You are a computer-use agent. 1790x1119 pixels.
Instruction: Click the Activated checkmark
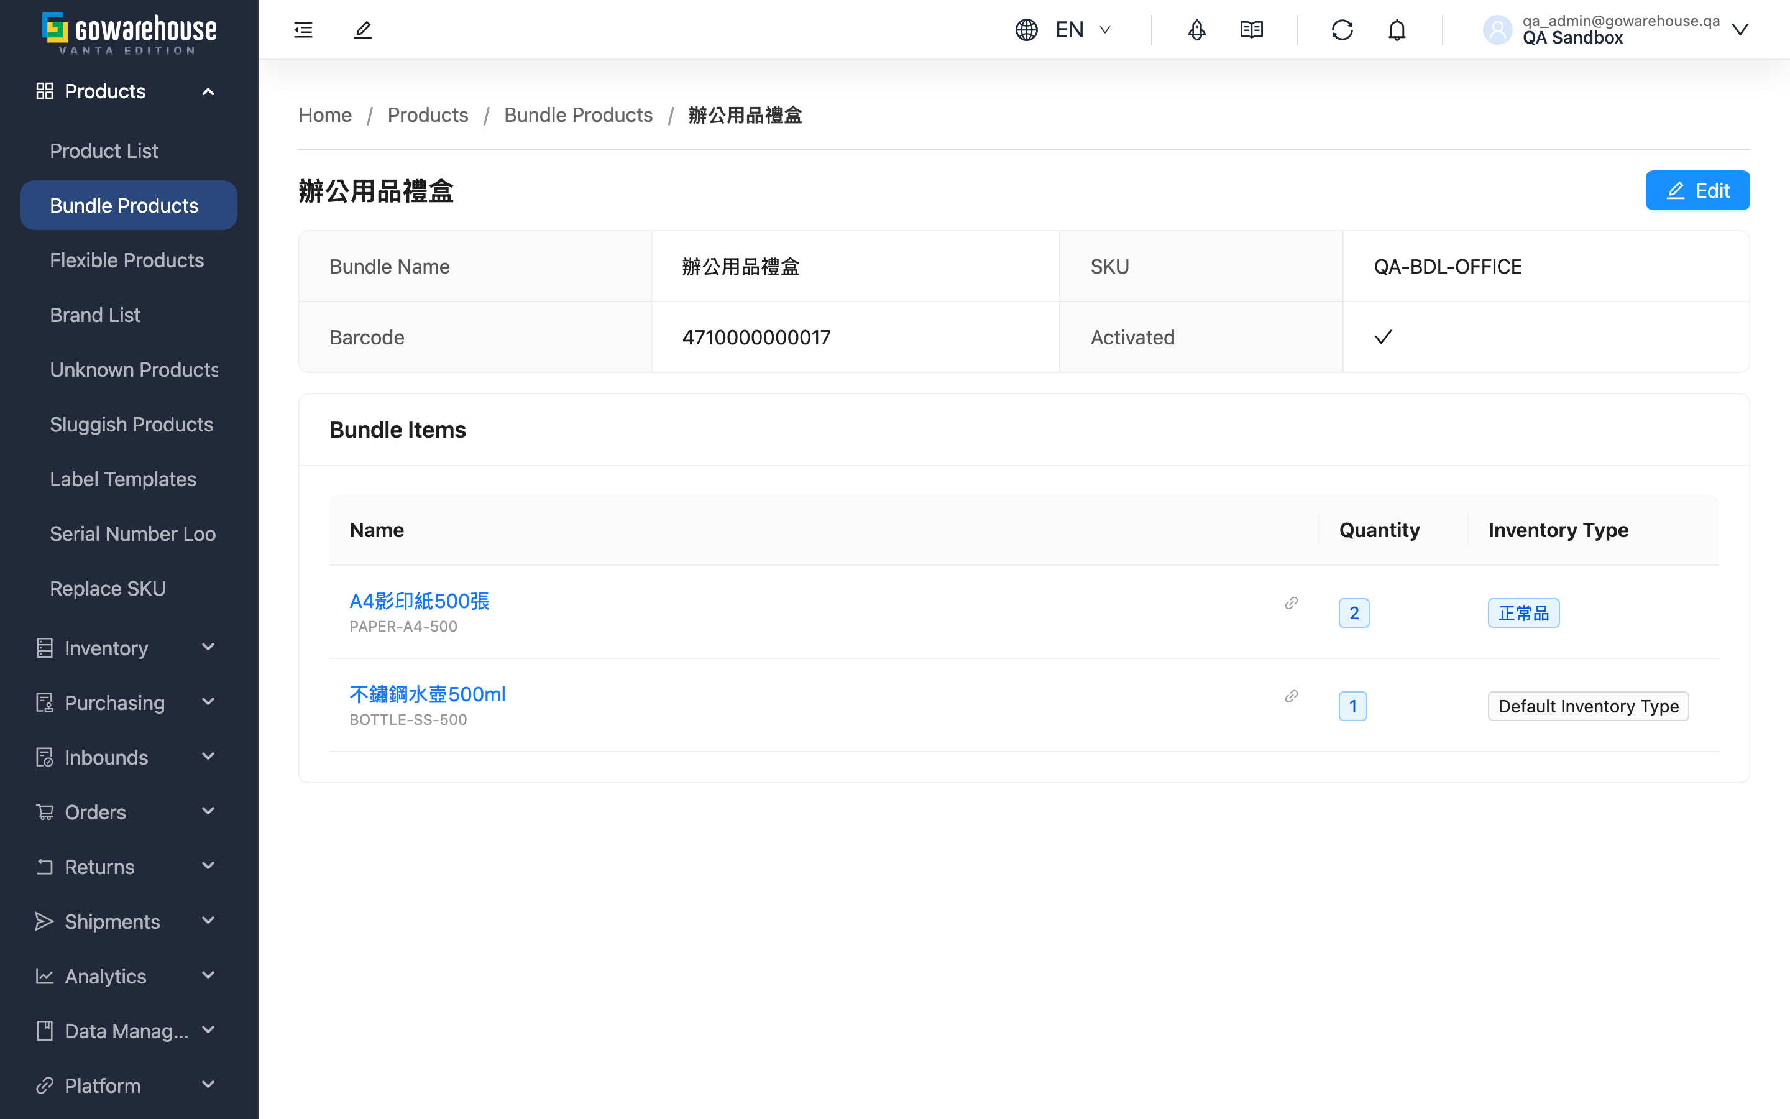(1383, 338)
